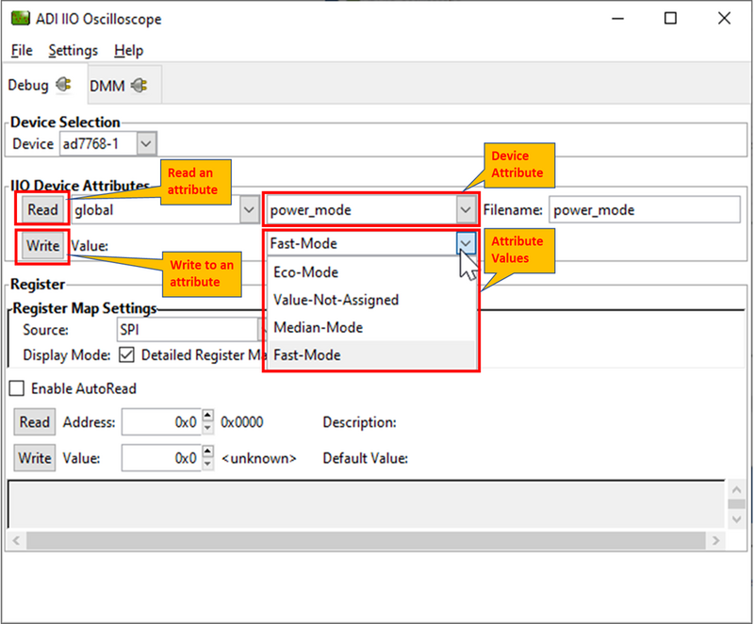The image size is (754, 624).
Task: Open the Help menu
Action: [x=129, y=50]
